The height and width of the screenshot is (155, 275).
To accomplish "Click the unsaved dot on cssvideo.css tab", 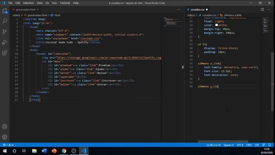I will tap(207, 9).
